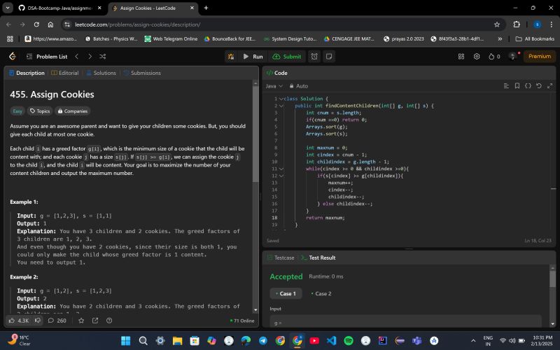Open the Java language dropdown

click(273, 85)
